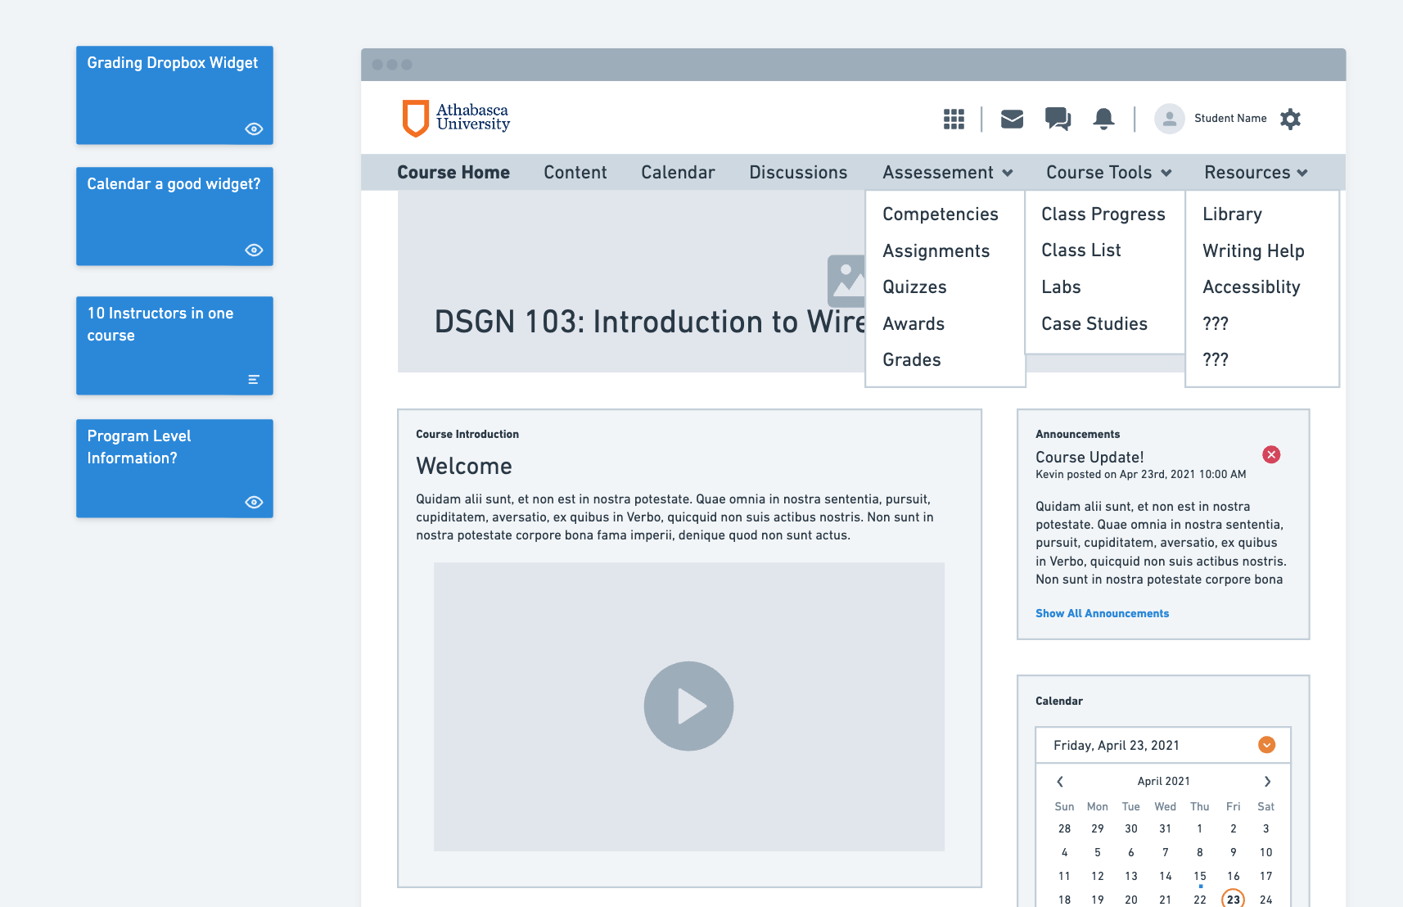Viewport: 1403px width, 907px height.
Task: Click Show All Announcements link
Action: [x=1102, y=613]
